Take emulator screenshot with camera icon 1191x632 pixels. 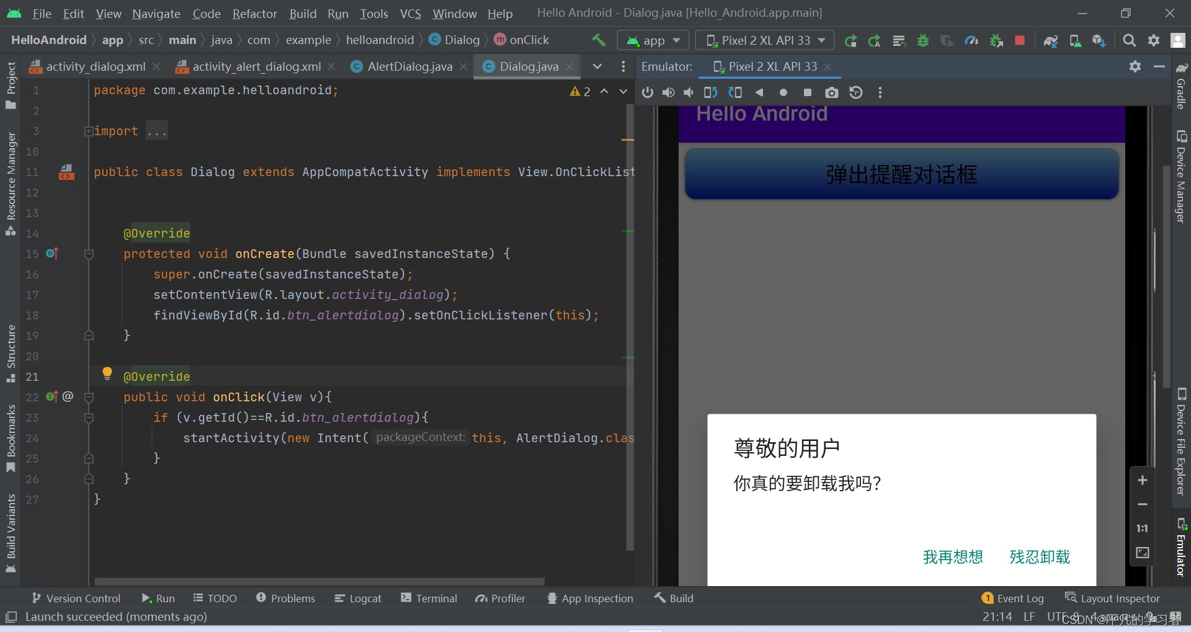832,92
